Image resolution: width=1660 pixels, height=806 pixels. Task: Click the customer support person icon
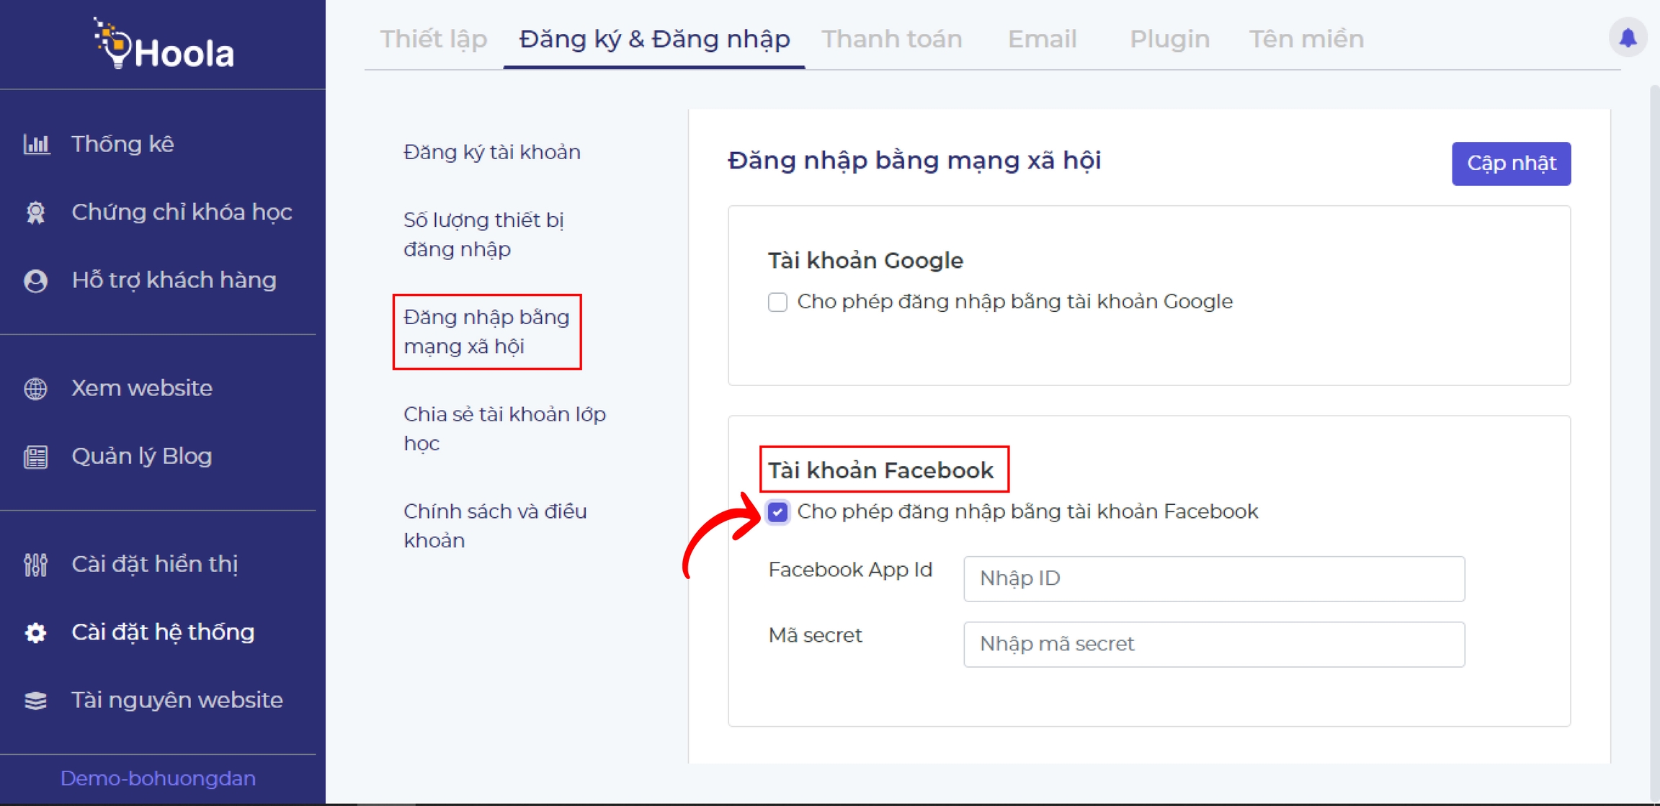(x=36, y=280)
